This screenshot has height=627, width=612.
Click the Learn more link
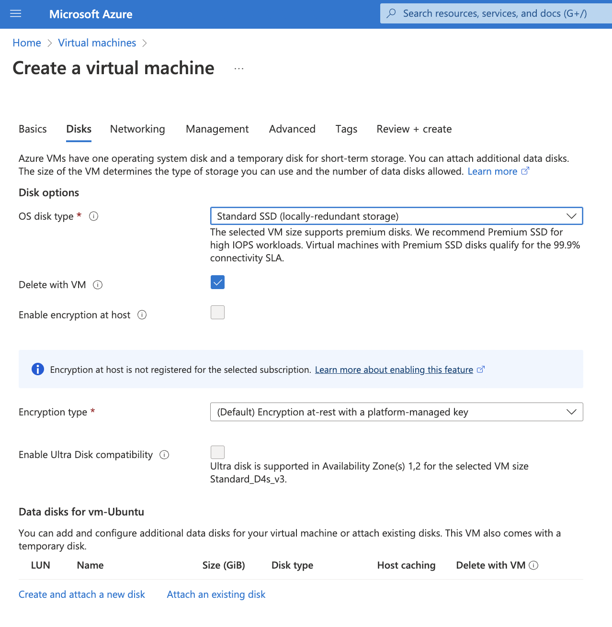click(492, 171)
